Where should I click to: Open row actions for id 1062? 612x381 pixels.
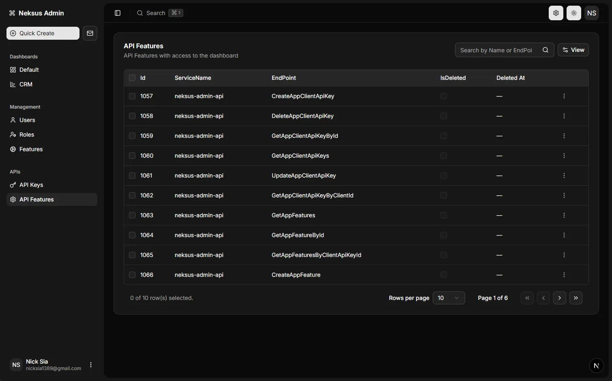[564, 195]
